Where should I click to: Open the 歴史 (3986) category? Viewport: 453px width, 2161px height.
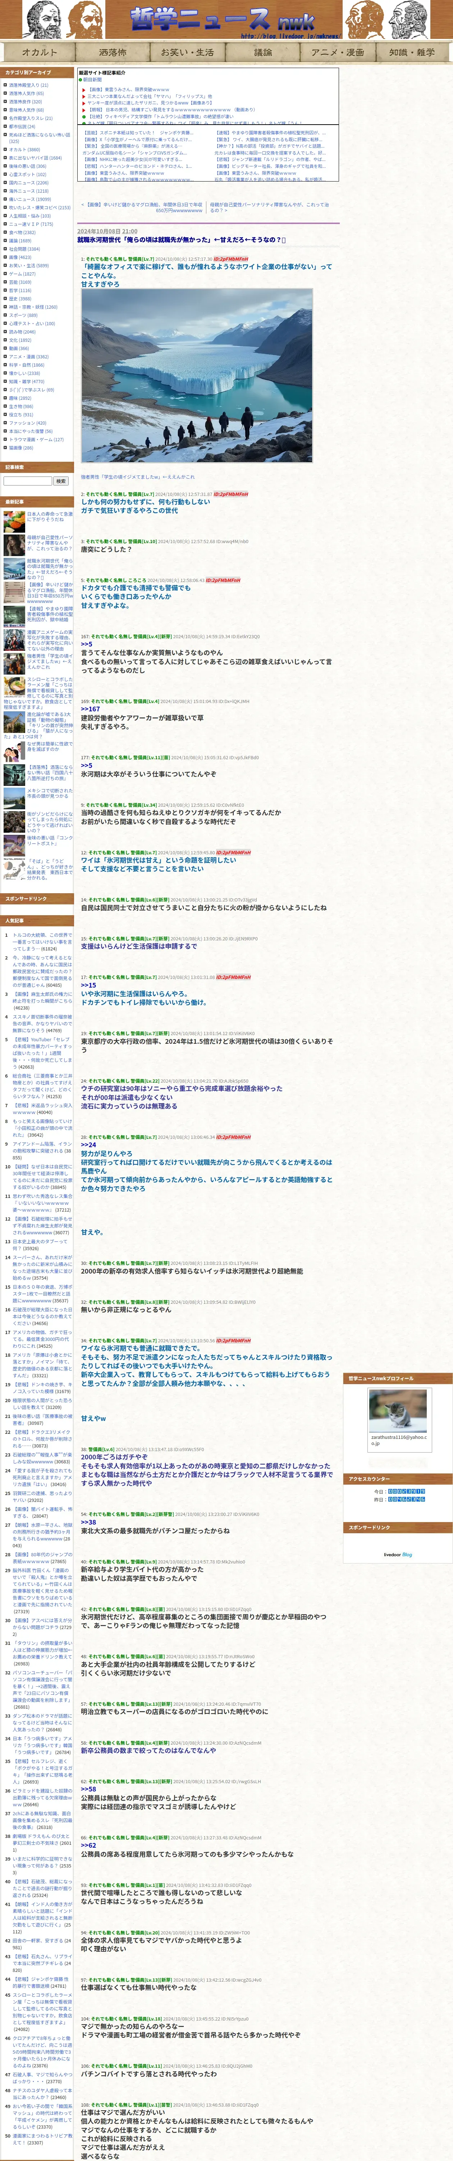(x=20, y=299)
